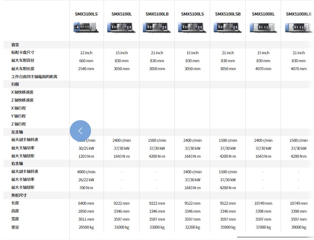Image resolution: width=314 pixels, height=240 pixels.
Task: Click the X轴行程 row label
Action: tap(19, 108)
